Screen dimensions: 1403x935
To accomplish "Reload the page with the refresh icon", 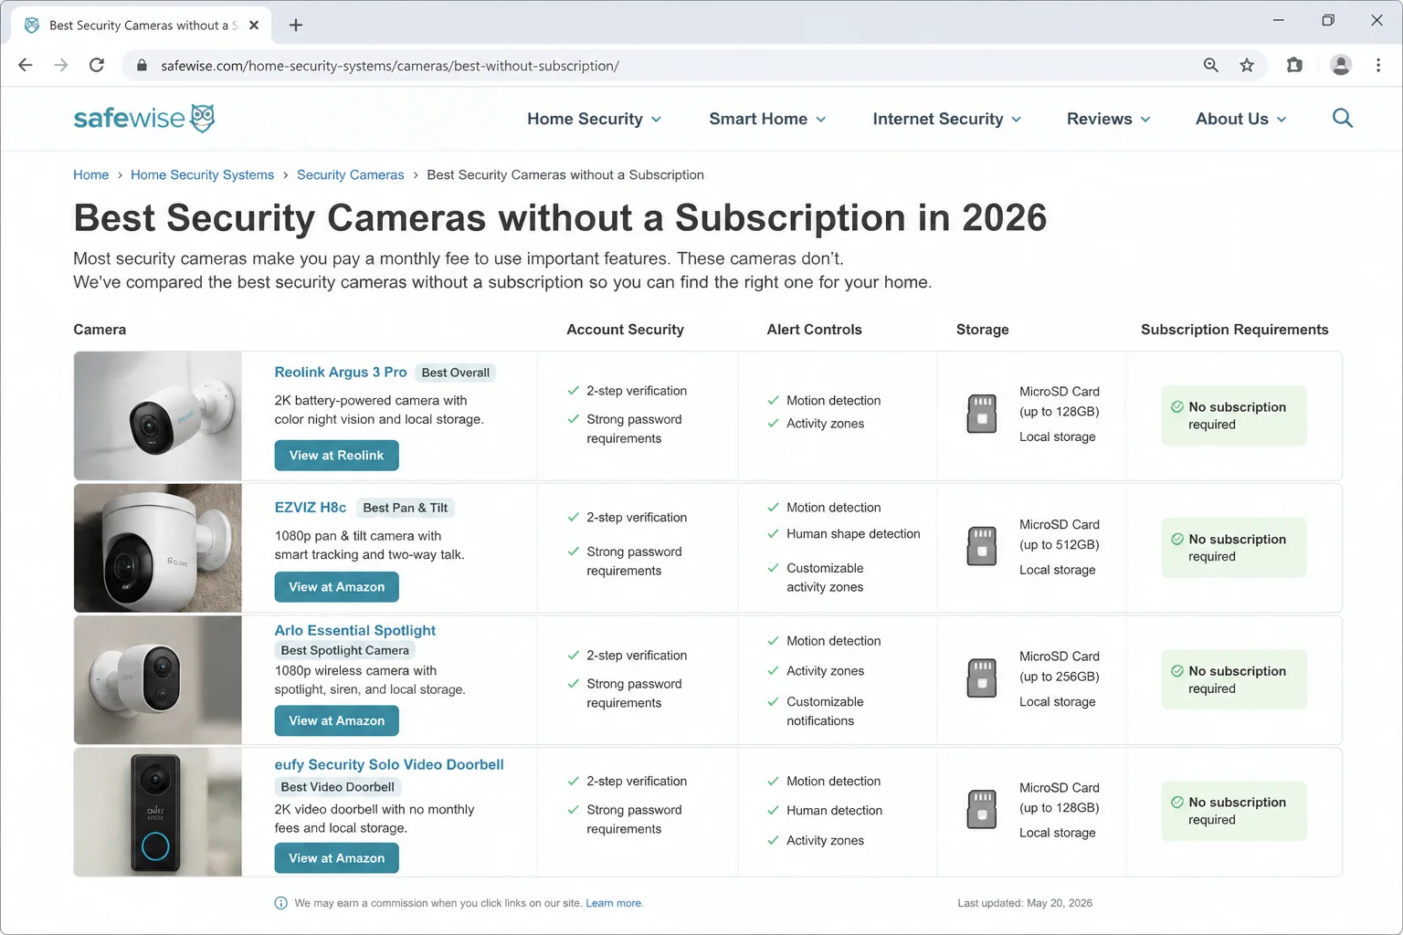I will (x=97, y=66).
